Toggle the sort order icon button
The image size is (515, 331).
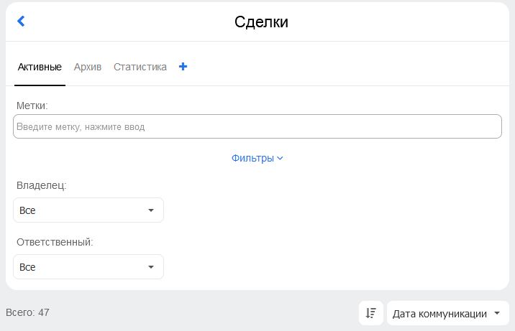tap(371, 313)
